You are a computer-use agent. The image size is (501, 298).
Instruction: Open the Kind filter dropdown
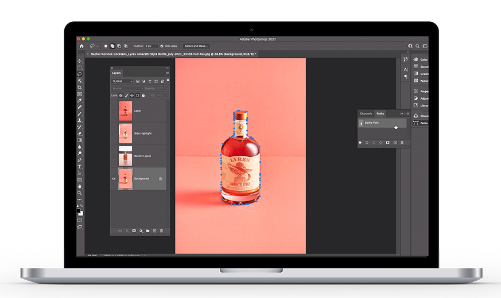click(122, 81)
